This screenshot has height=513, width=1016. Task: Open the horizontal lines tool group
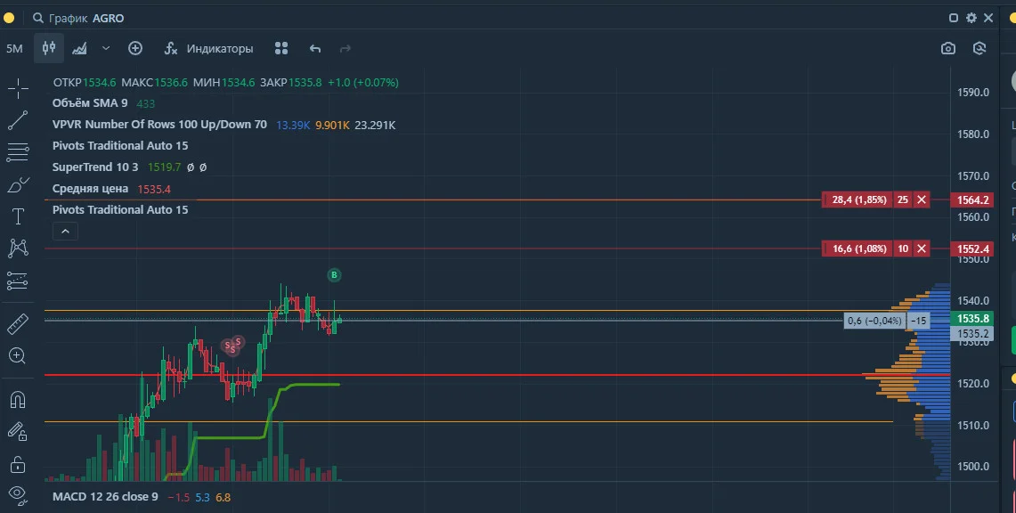point(18,152)
